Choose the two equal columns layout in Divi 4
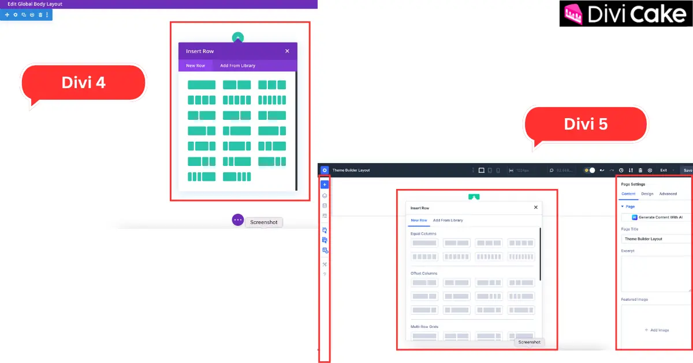This screenshot has height=363, width=693. pyautogui.click(x=237, y=85)
